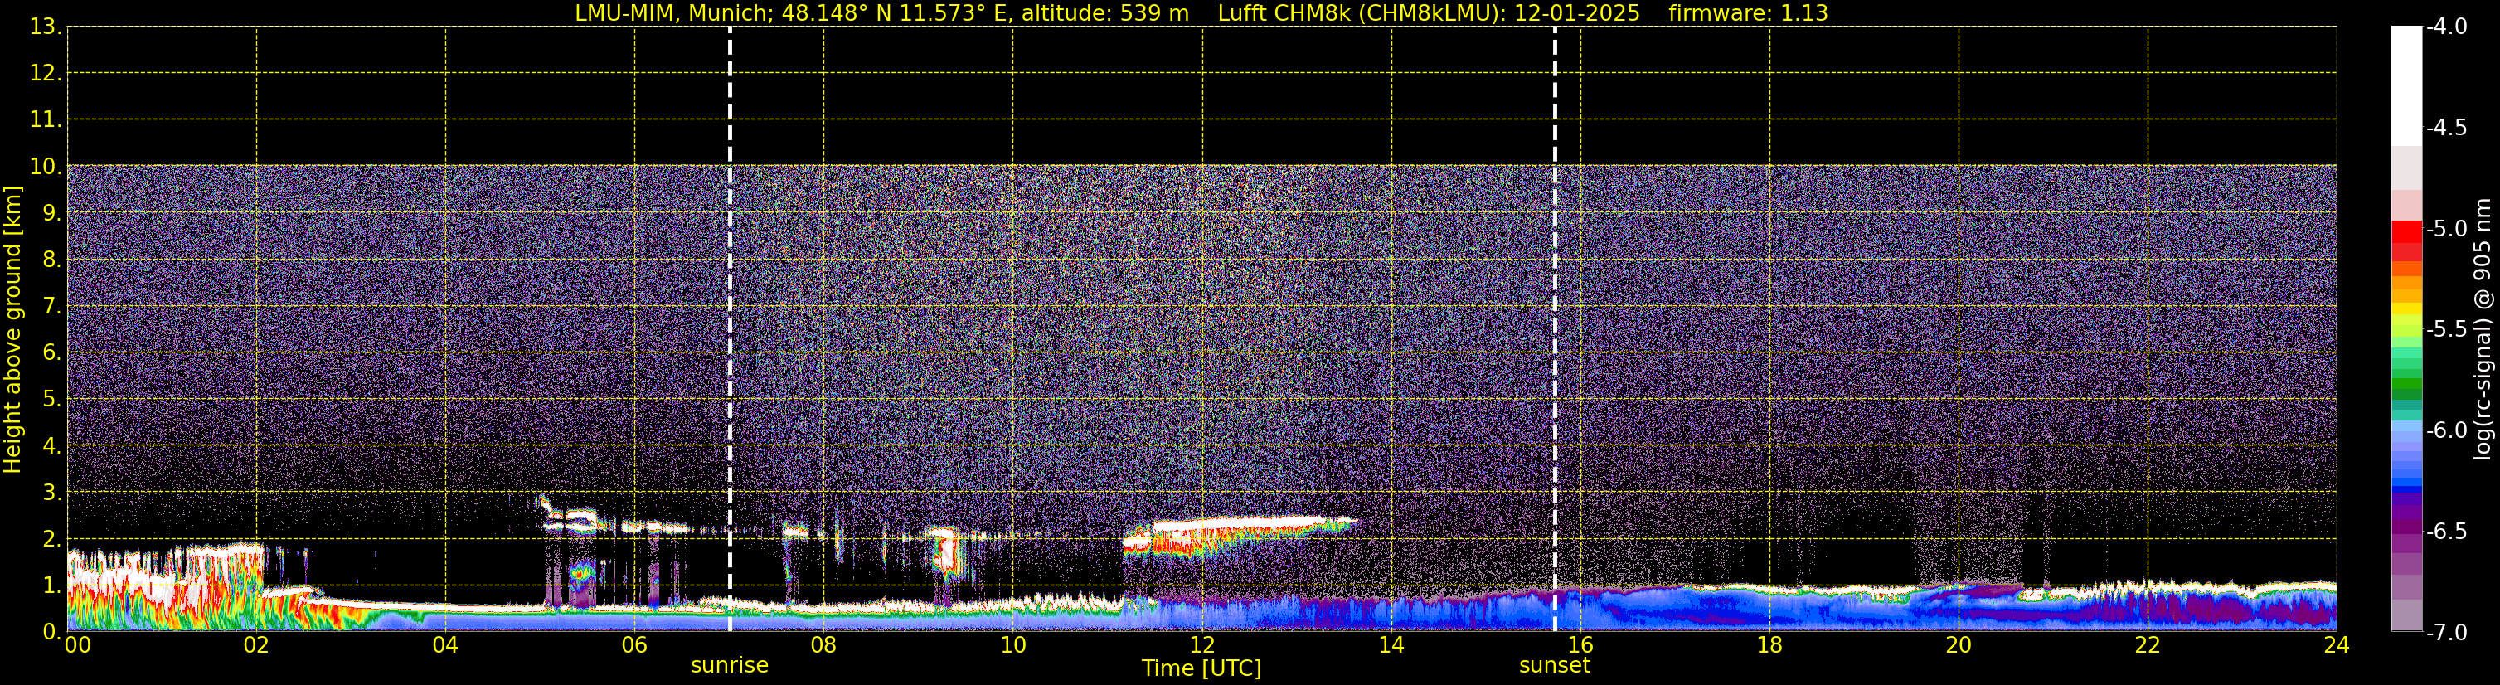Image resolution: width=2500 pixels, height=685 pixels.
Task: Click the '4.' height tick label
Action: pyautogui.click(x=51, y=446)
